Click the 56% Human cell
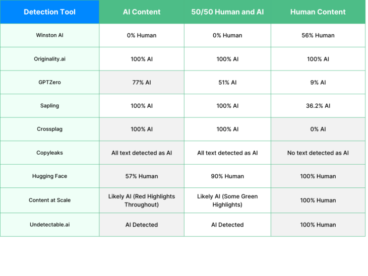The height and width of the screenshot is (276, 368). pos(318,35)
